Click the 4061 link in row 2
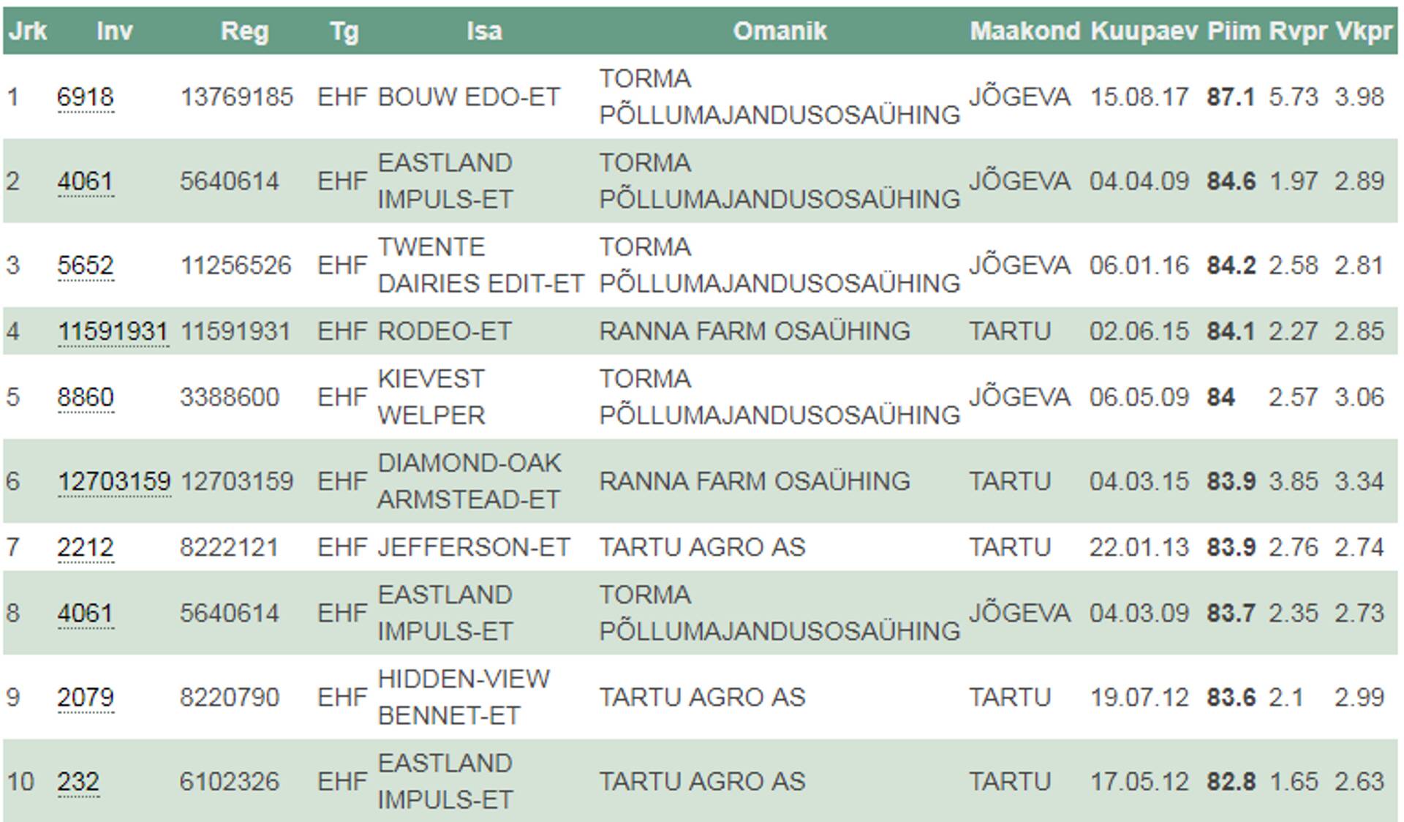1404x822 pixels. point(85,181)
